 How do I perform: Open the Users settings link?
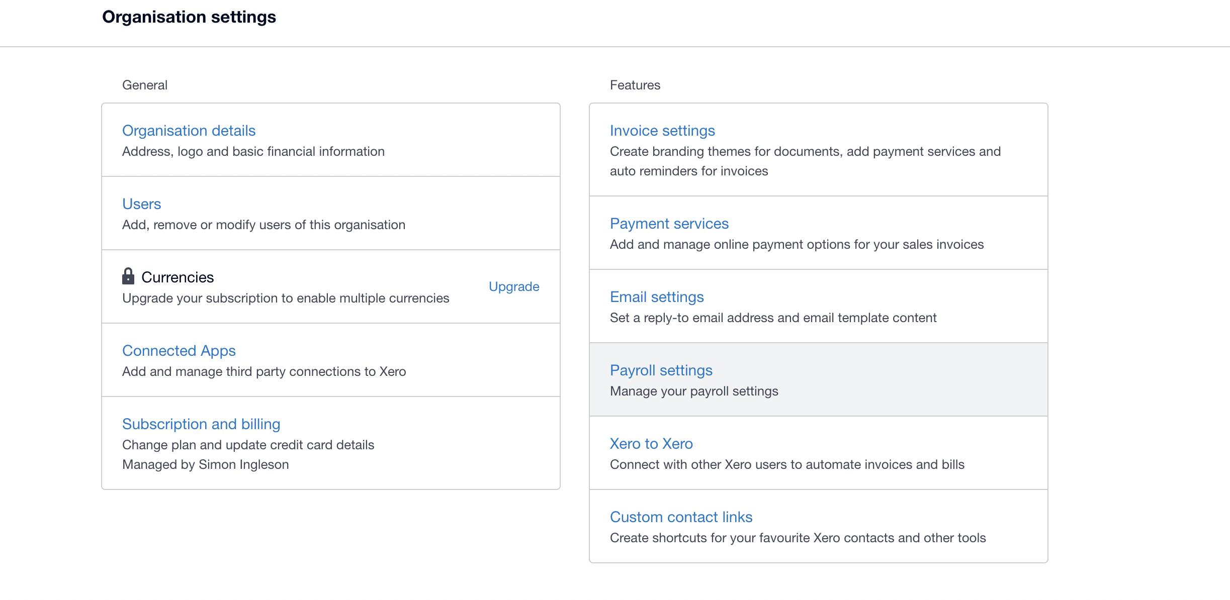141,204
